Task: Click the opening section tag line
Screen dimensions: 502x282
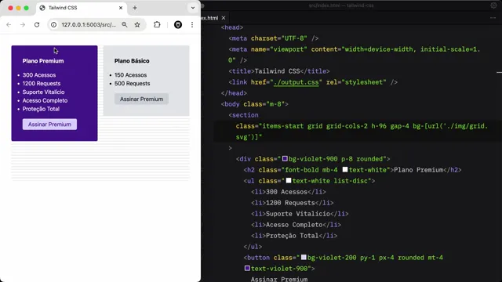Action: pyautogui.click(x=243, y=115)
